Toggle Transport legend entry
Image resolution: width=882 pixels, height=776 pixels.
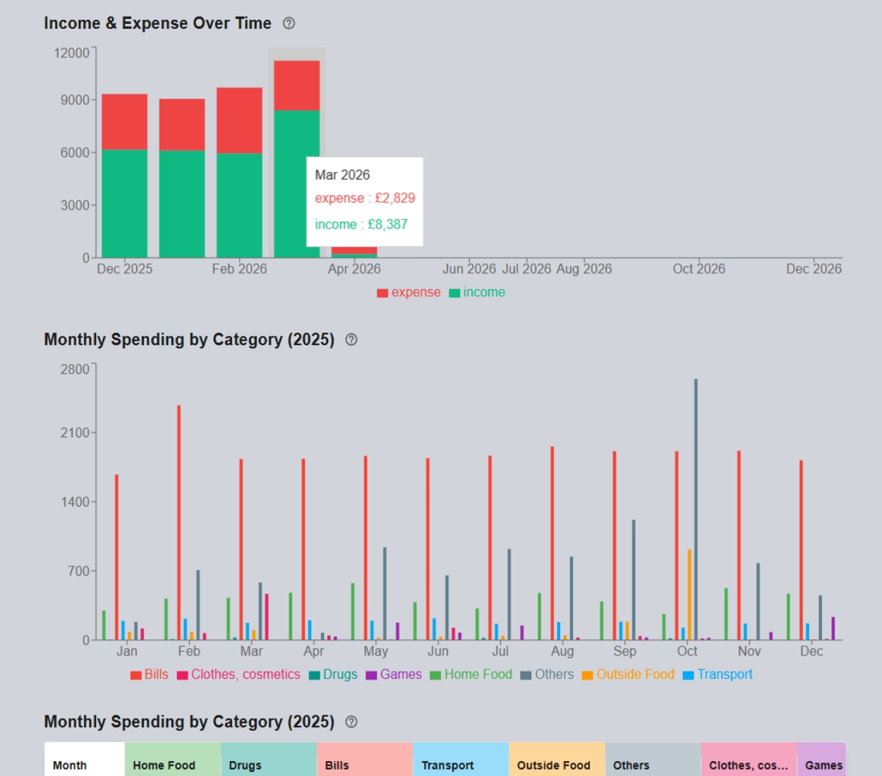[718, 675]
